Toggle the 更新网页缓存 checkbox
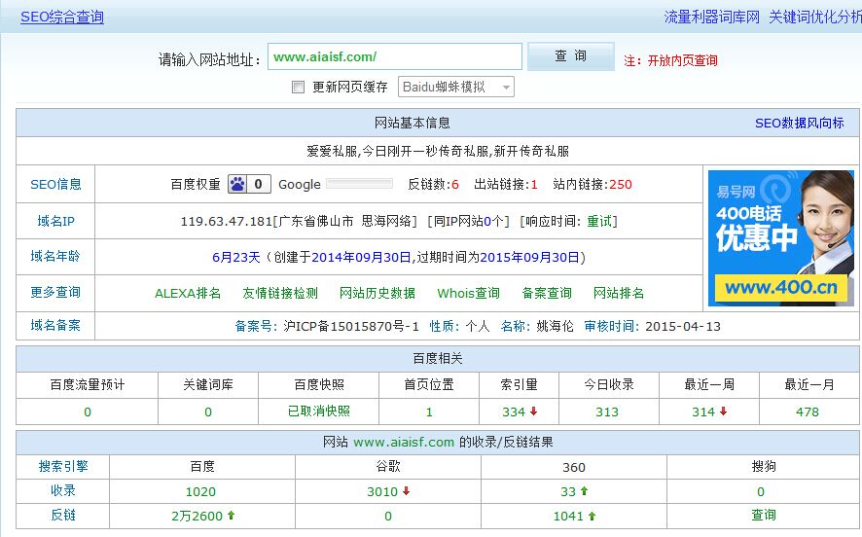 tap(299, 88)
